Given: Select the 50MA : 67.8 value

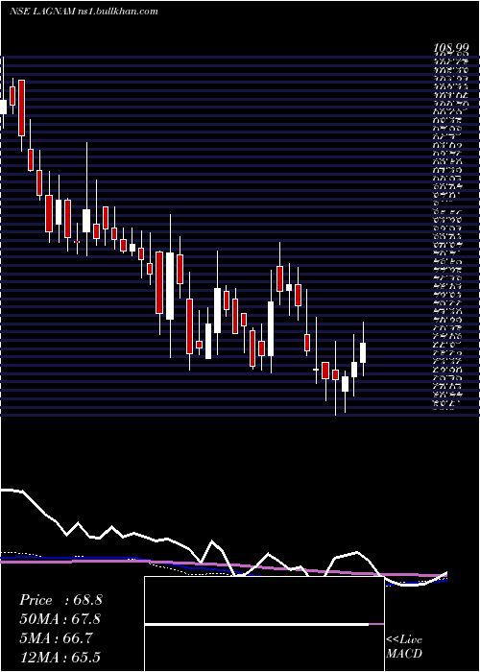Looking at the screenshot, I should pyautogui.click(x=60, y=619).
